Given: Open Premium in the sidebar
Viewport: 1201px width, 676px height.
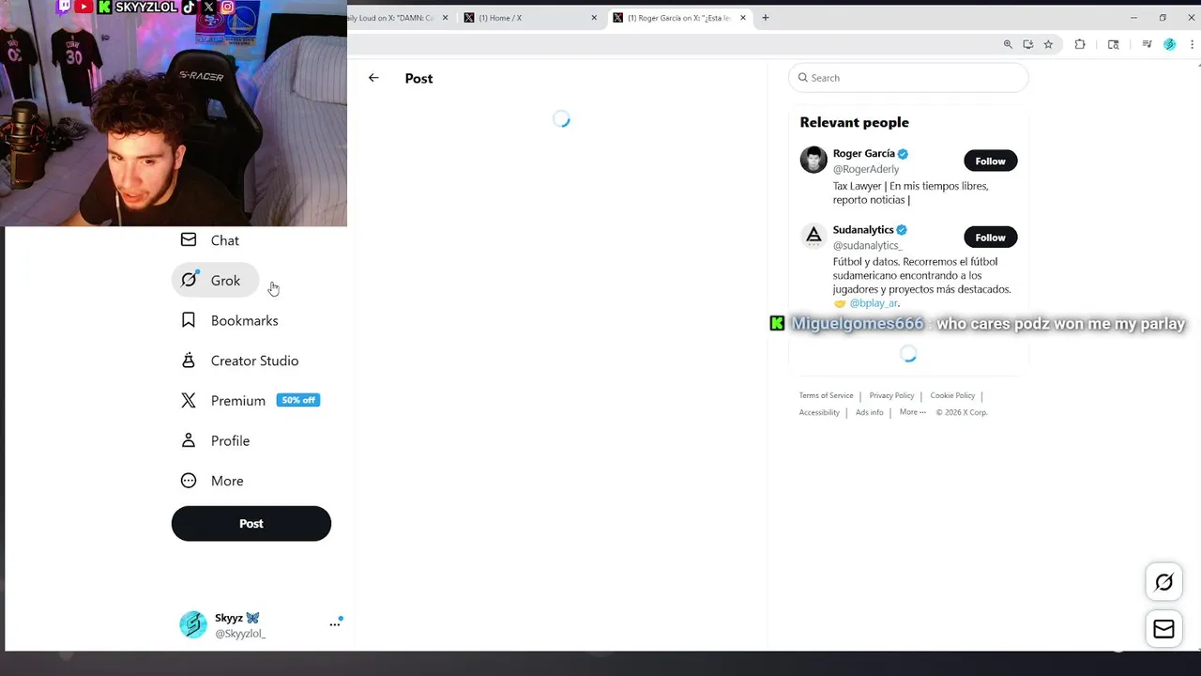Looking at the screenshot, I should (250, 401).
